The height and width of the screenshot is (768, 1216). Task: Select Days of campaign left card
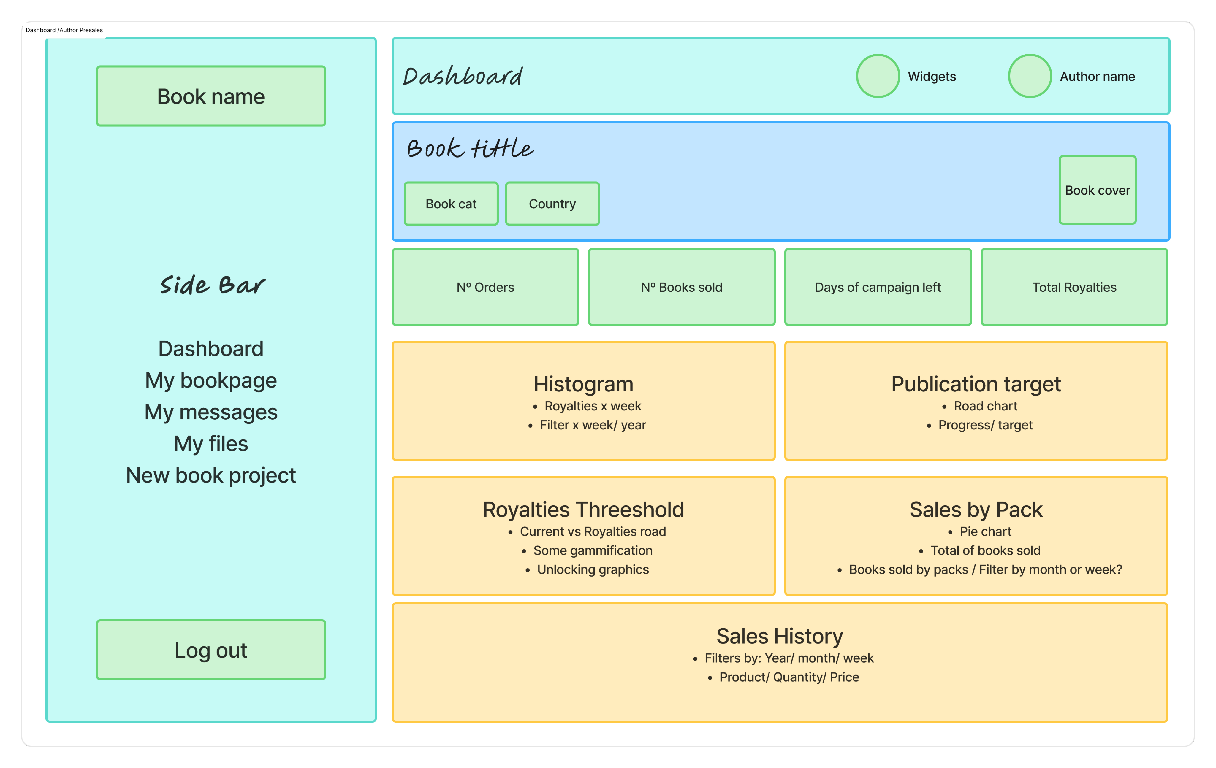coord(878,287)
